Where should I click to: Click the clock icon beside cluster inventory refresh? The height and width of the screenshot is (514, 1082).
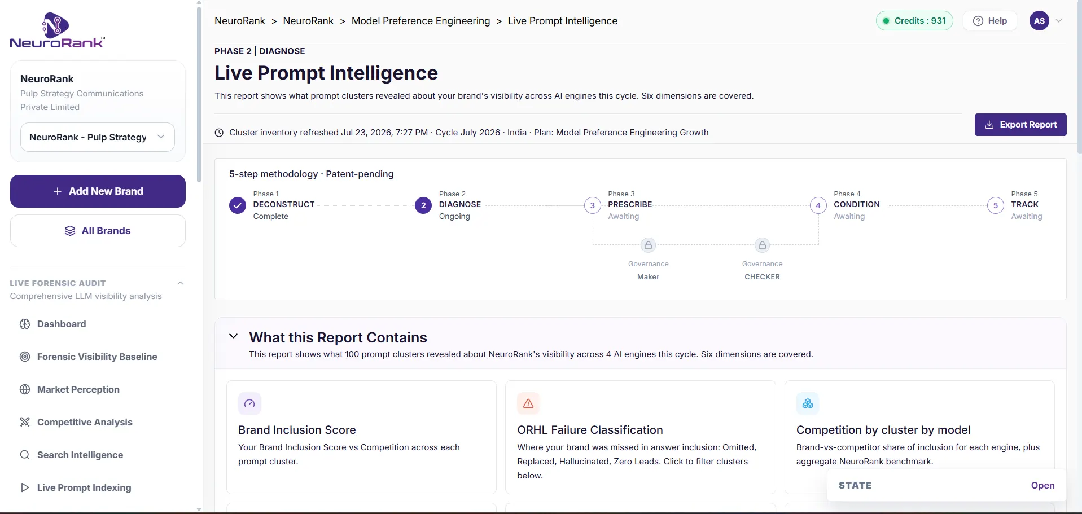tap(219, 133)
